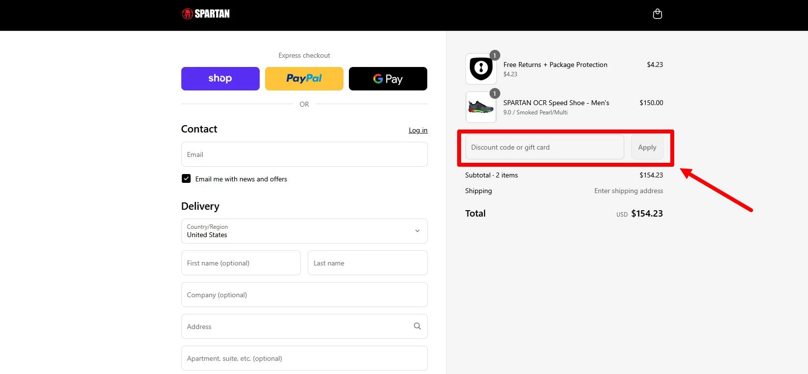808x374 pixels.
Task: Click the Log in link
Action: pyautogui.click(x=418, y=130)
